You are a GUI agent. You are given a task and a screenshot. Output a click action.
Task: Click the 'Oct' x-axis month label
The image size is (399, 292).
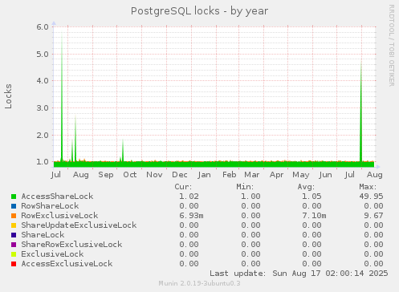pos(130,175)
